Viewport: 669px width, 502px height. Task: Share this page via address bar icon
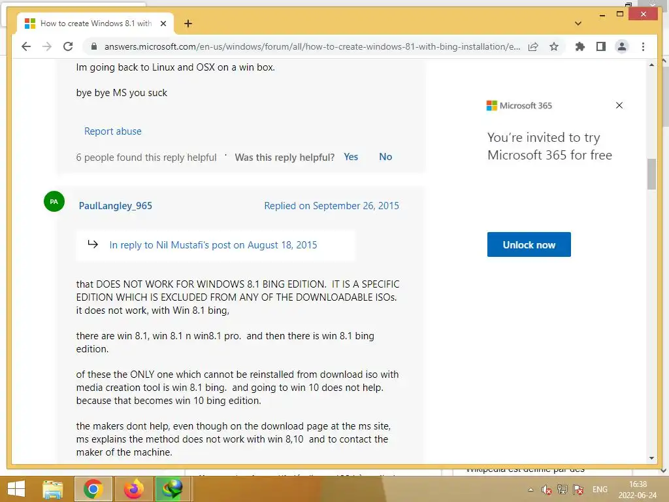pyautogui.click(x=533, y=46)
